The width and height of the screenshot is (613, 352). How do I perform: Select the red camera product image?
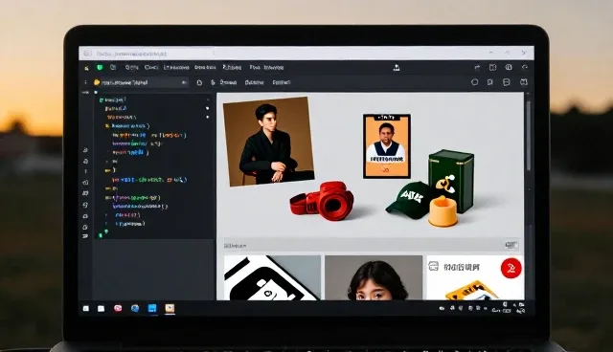322,201
